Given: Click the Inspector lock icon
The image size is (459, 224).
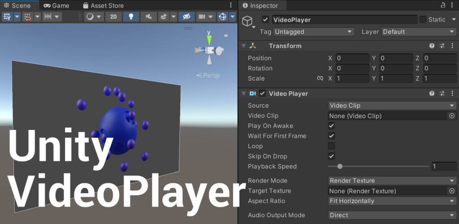Looking at the screenshot, I should point(443,5).
